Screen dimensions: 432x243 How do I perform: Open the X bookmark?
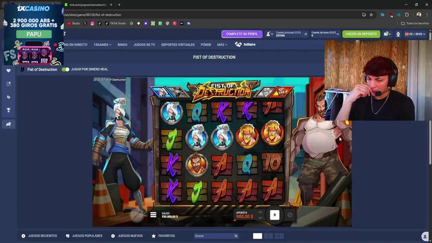click(85, 23)
